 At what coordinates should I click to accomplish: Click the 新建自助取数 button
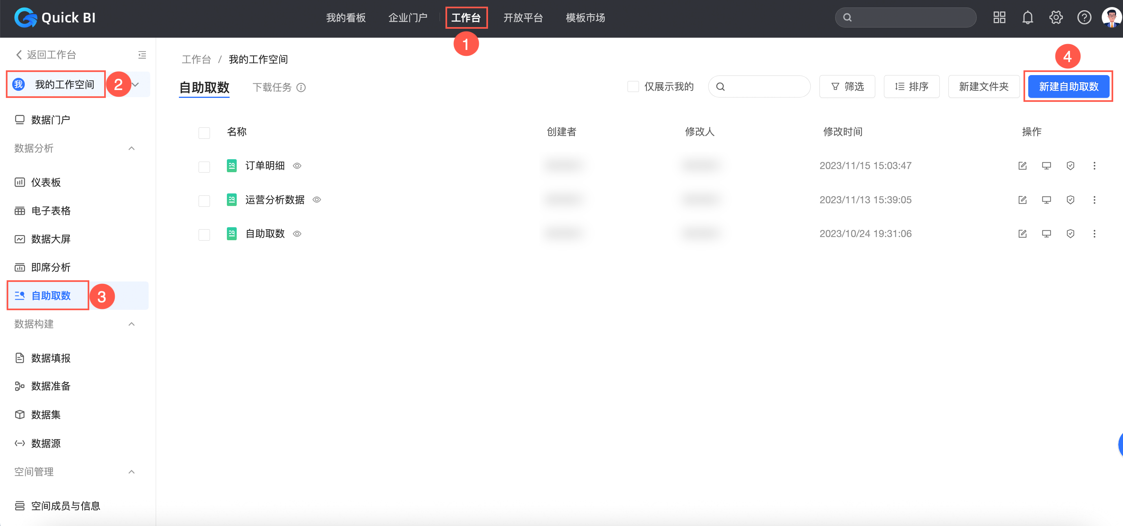(x=1068, y=86)
